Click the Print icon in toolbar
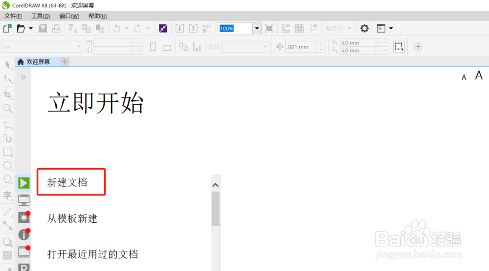Image resolution: width=489 pixels, height=271 pixels. pyautogui.click(x=56, y=29)
